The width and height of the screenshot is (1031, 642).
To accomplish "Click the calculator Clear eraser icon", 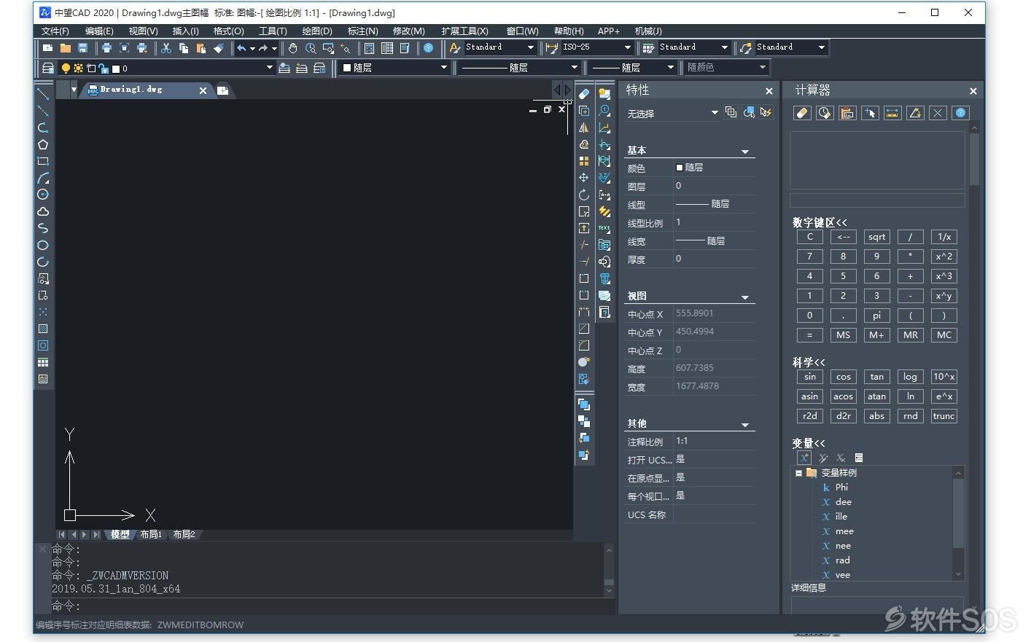I will [802, 113].
